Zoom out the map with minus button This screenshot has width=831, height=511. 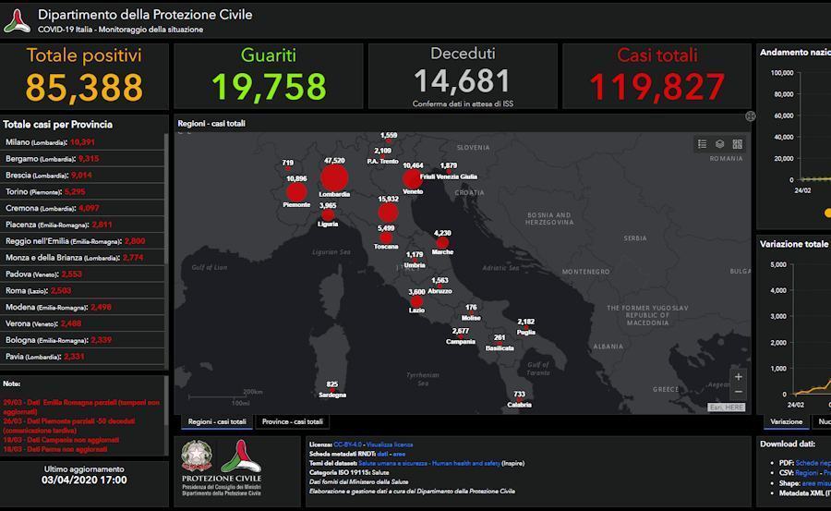point(739,392)
